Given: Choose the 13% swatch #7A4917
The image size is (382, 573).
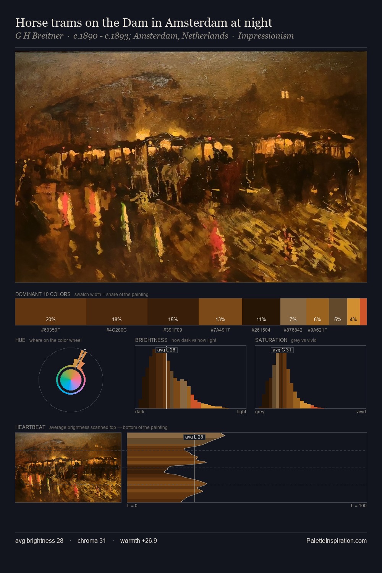Looking at the screenshot, I should (x=220, y=312).
